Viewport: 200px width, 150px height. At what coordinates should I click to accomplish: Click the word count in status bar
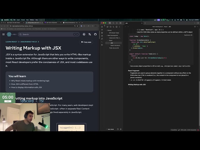183,130
